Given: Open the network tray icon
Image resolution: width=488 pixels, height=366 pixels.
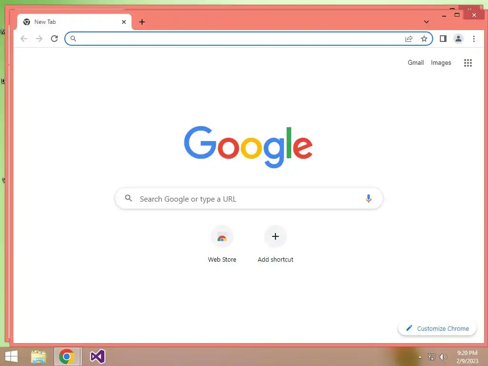Looking at the screenshot, I should pyautogui.click(x=432, y=356).
